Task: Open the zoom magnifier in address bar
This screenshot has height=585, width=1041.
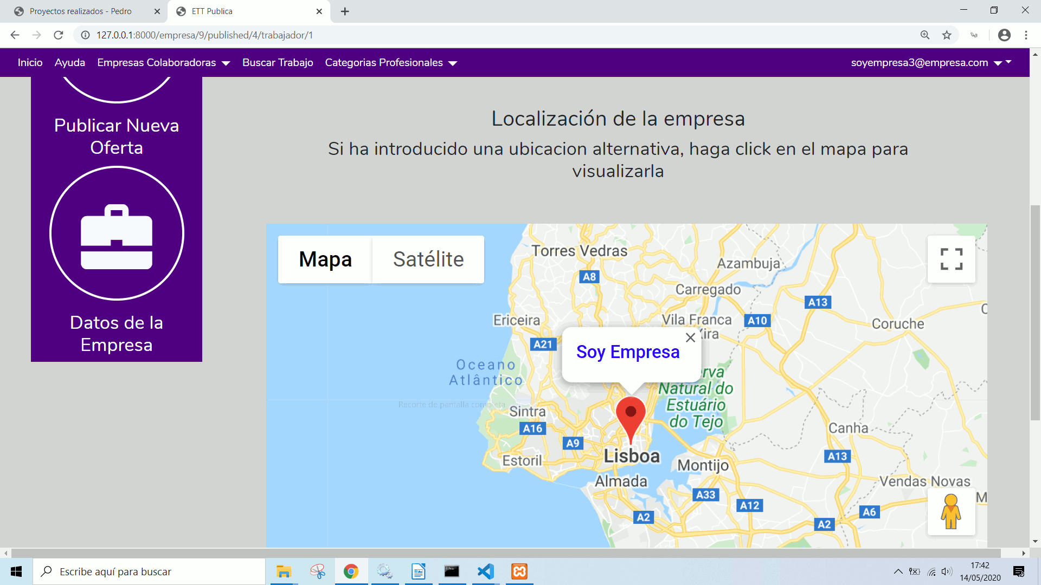Action: tap(925, 35)
